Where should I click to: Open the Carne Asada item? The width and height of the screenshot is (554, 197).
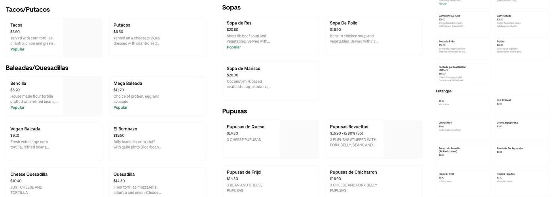click(522, 21)
